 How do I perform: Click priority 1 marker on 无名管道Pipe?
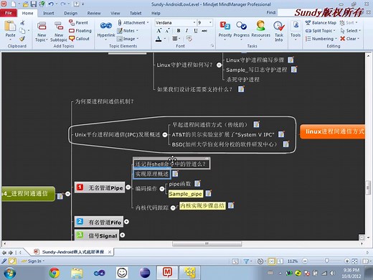point(80,187)
